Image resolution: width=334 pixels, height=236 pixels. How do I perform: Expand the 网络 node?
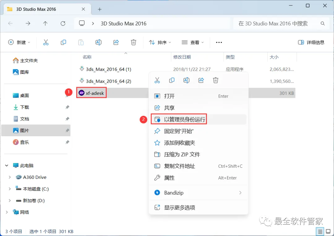pos(6,212)
